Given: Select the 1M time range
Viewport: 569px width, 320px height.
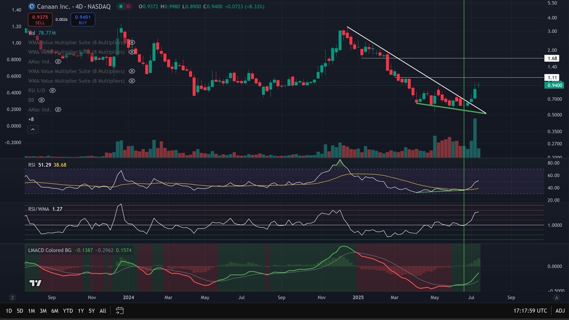Looking at the screenshot, I should coord(32,311).
